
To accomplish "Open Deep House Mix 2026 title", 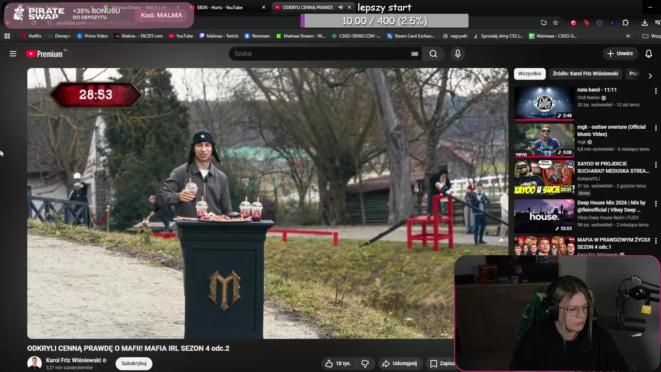I will point(611,206).
